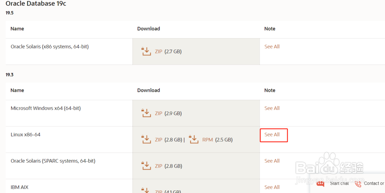
Task: Download the Windows x64 ZIP (2.9 GB)
Action: click(159, 113)
